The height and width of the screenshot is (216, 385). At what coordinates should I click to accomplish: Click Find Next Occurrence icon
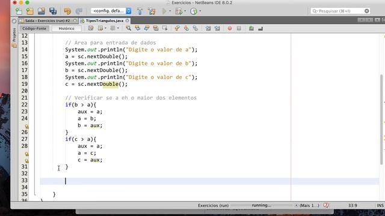[147, 28]
